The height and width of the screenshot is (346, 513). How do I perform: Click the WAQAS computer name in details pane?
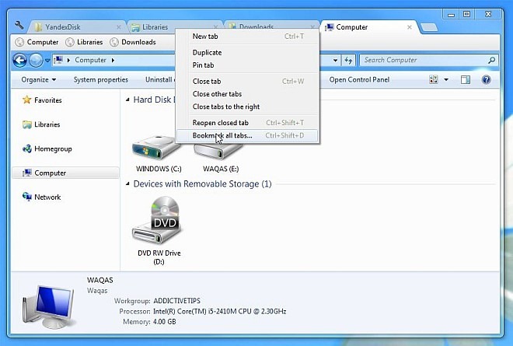pyautogui.click(x=99, y=280)
